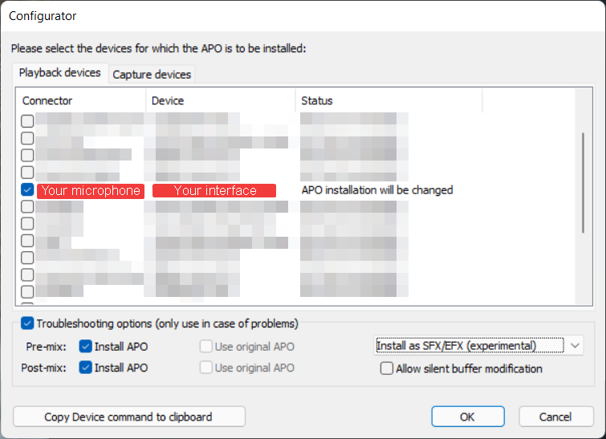Open the Install as SFX/EFX dropdown

point(478,345)
